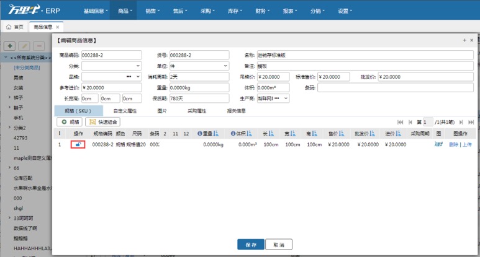Close the 商品信息 tab

(58, 27)
